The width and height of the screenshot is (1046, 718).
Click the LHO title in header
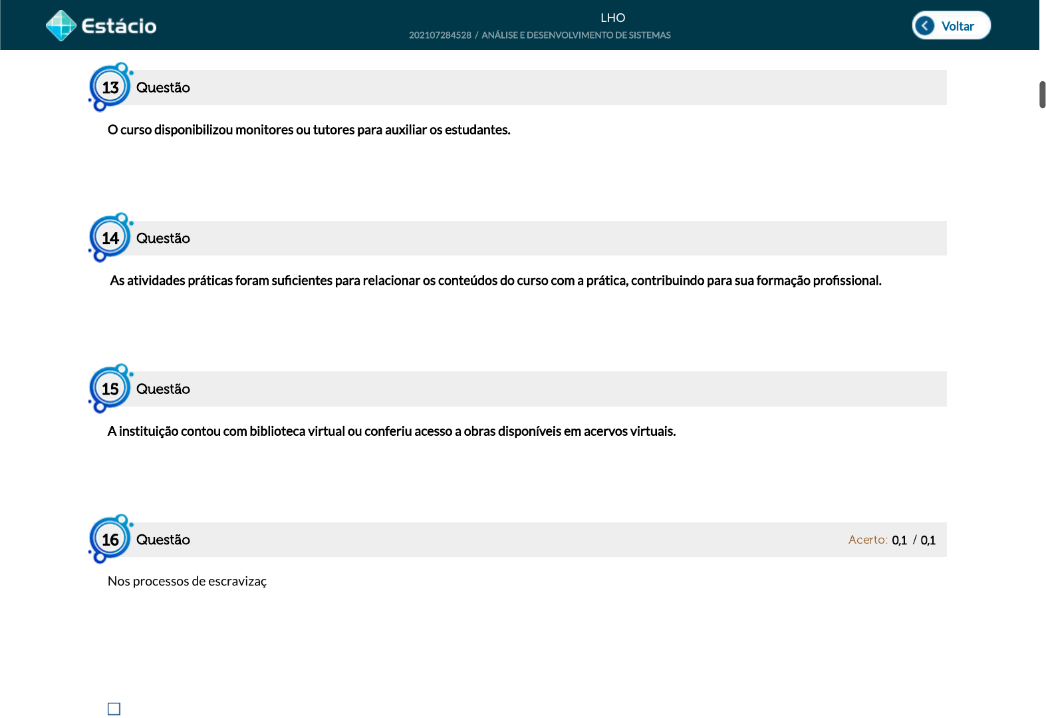(x=612, y=18)
